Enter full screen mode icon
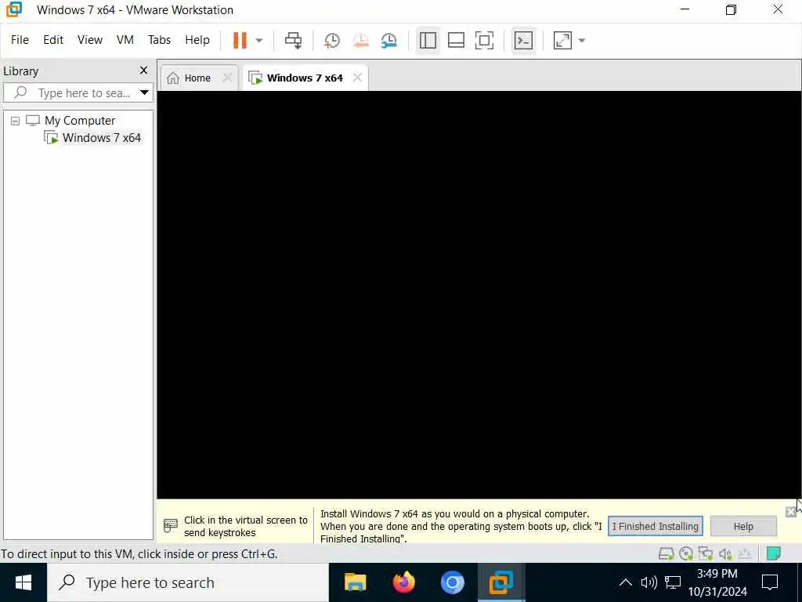This screenshot has height=602, width=802. [x=484, y=41]
